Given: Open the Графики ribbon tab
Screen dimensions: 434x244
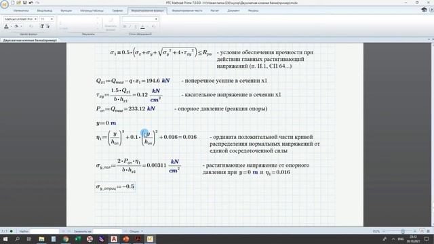Looking at the screenshot, I should [117, 11].
